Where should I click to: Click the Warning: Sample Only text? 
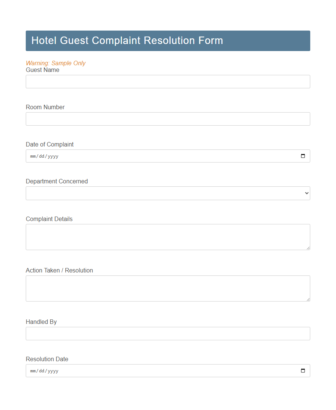pos(56,63)
